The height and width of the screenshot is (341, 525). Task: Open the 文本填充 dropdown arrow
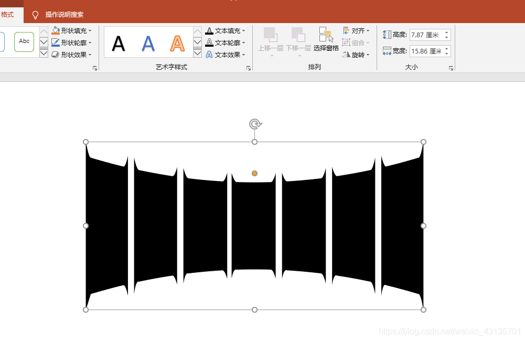tap(244, 31)
